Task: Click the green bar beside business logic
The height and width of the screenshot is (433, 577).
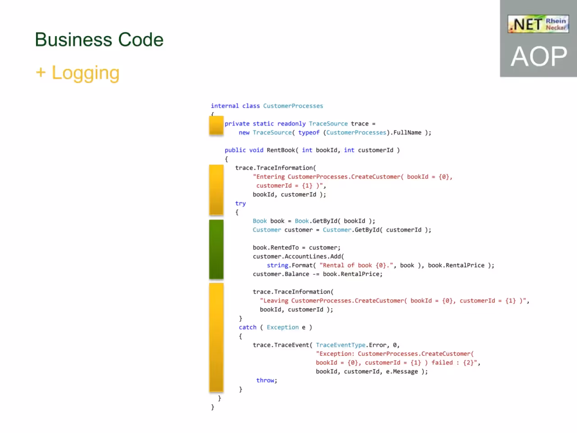Action: tap(216, 249)
